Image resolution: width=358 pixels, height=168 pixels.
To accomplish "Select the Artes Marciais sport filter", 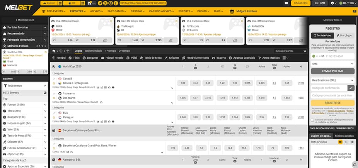I will pos(269,58).
